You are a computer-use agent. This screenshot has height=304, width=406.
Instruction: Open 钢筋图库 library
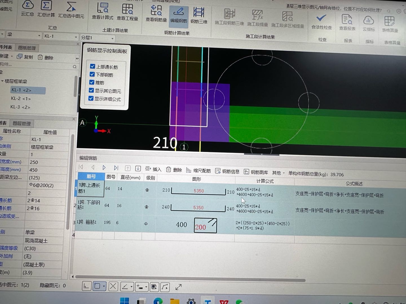256,172
